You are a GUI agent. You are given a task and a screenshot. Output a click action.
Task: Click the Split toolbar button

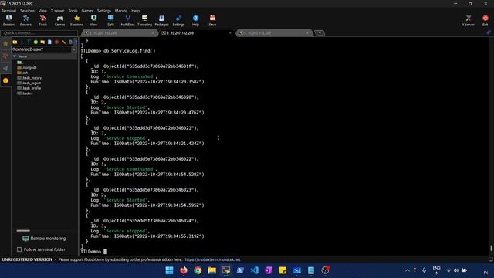click(x=110, y=21)
